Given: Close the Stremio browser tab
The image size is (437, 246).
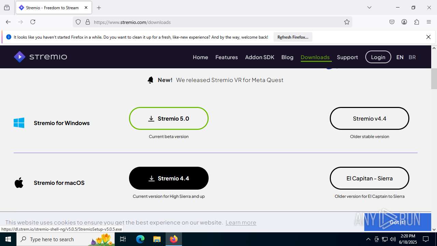Looking at the screenshot, I should 86,8.
